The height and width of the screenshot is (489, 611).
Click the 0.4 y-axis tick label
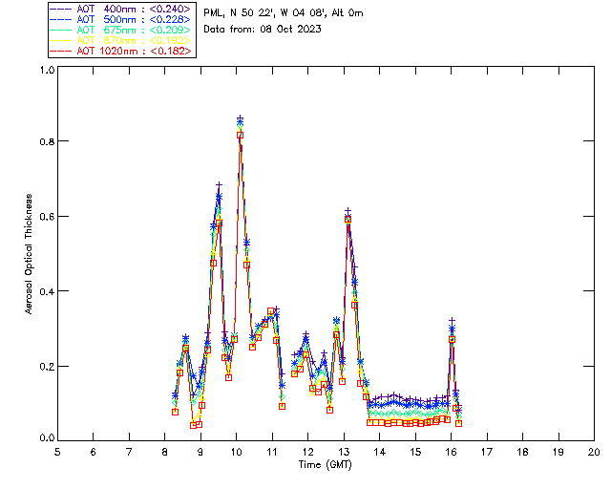click(47, 291)
